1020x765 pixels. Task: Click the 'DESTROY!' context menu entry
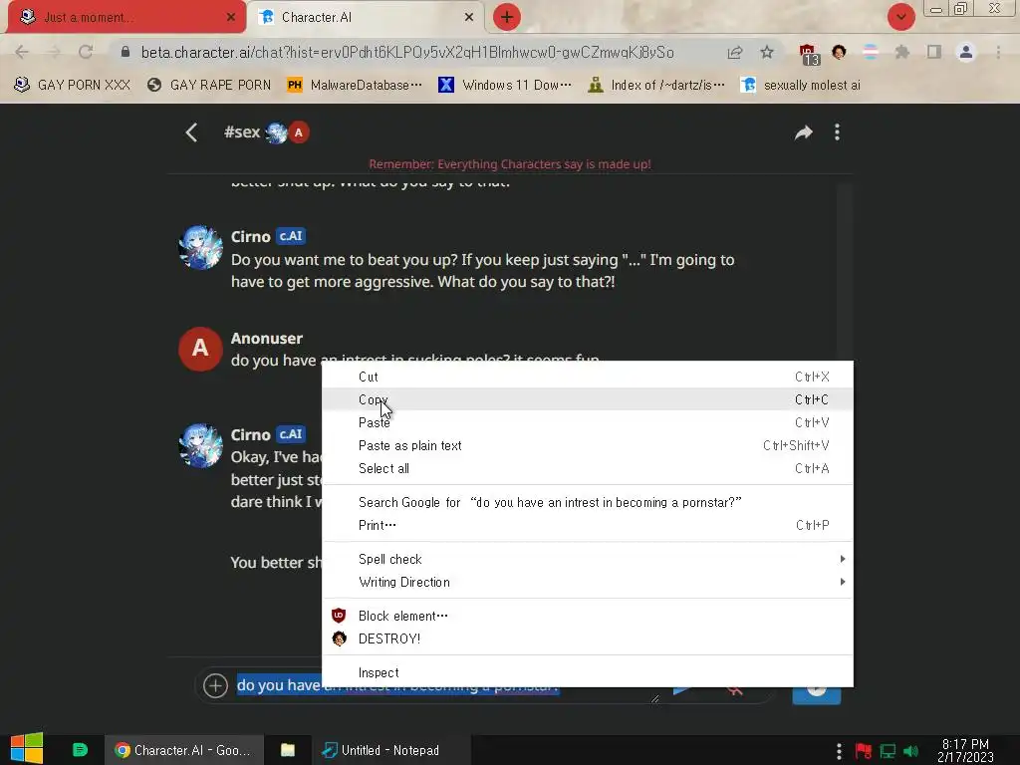click(x=588, y=638)
